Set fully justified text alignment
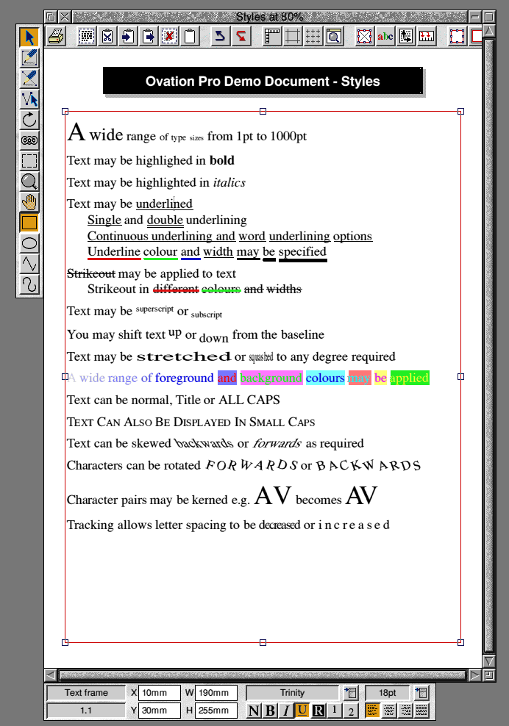The width and height of the screenshot is (509, 726). (x=421, y=711)
